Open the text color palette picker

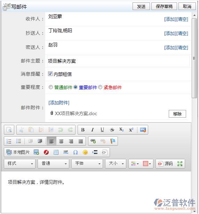pos(135,163)
